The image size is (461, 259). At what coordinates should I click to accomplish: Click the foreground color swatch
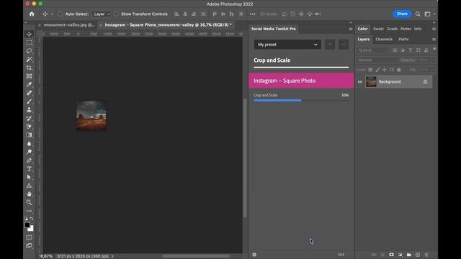click(27, 225)
